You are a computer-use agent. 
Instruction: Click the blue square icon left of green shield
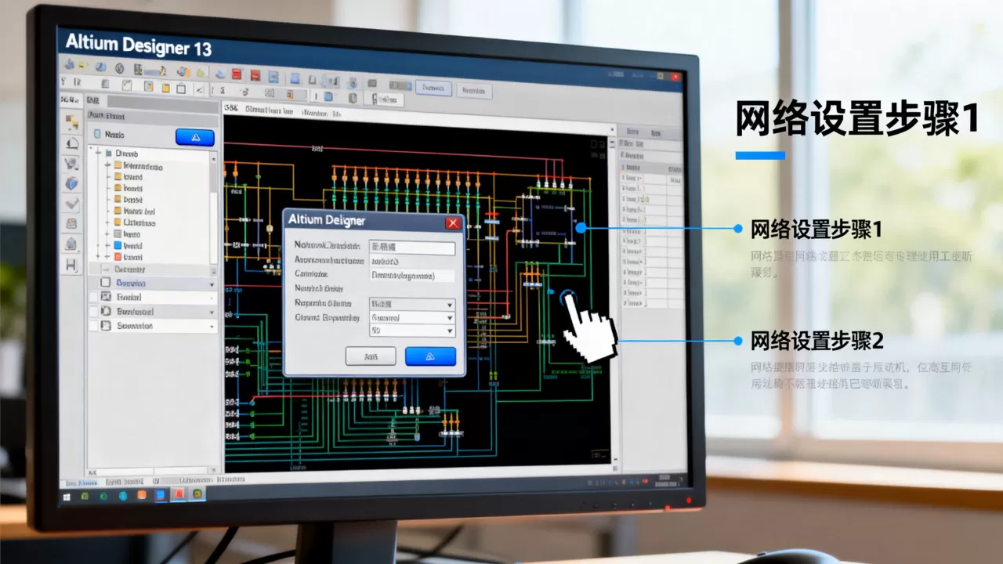coord(328,96)
